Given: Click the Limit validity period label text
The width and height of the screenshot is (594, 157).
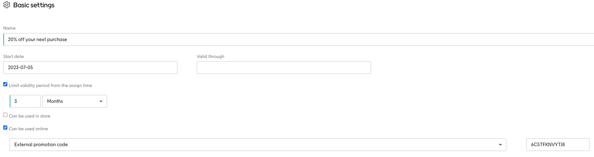Looking at the screenshot, I should (50, 85).
